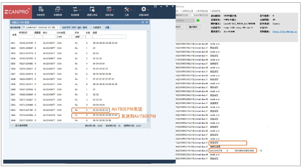Open the 高级功能 advanced functions icon
The image size is (302, 168).
click(109, 9)
